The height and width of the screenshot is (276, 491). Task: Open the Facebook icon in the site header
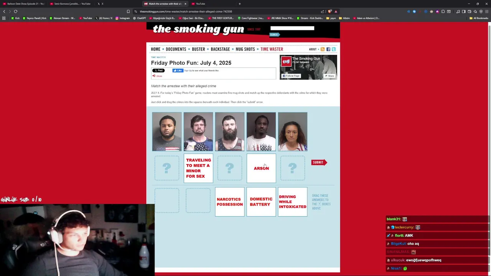click(328, 49)
